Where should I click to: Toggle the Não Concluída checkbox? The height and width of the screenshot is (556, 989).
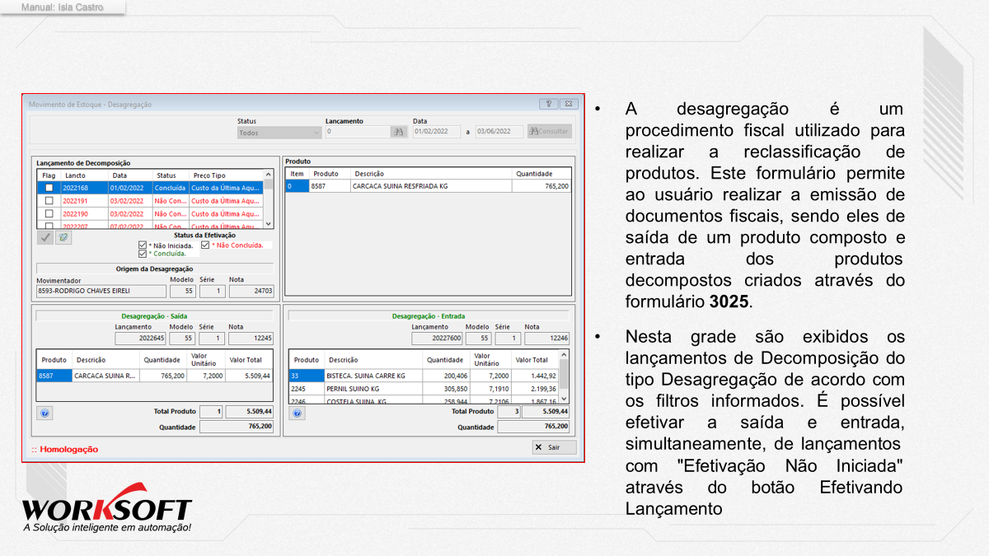pos(205,245)
